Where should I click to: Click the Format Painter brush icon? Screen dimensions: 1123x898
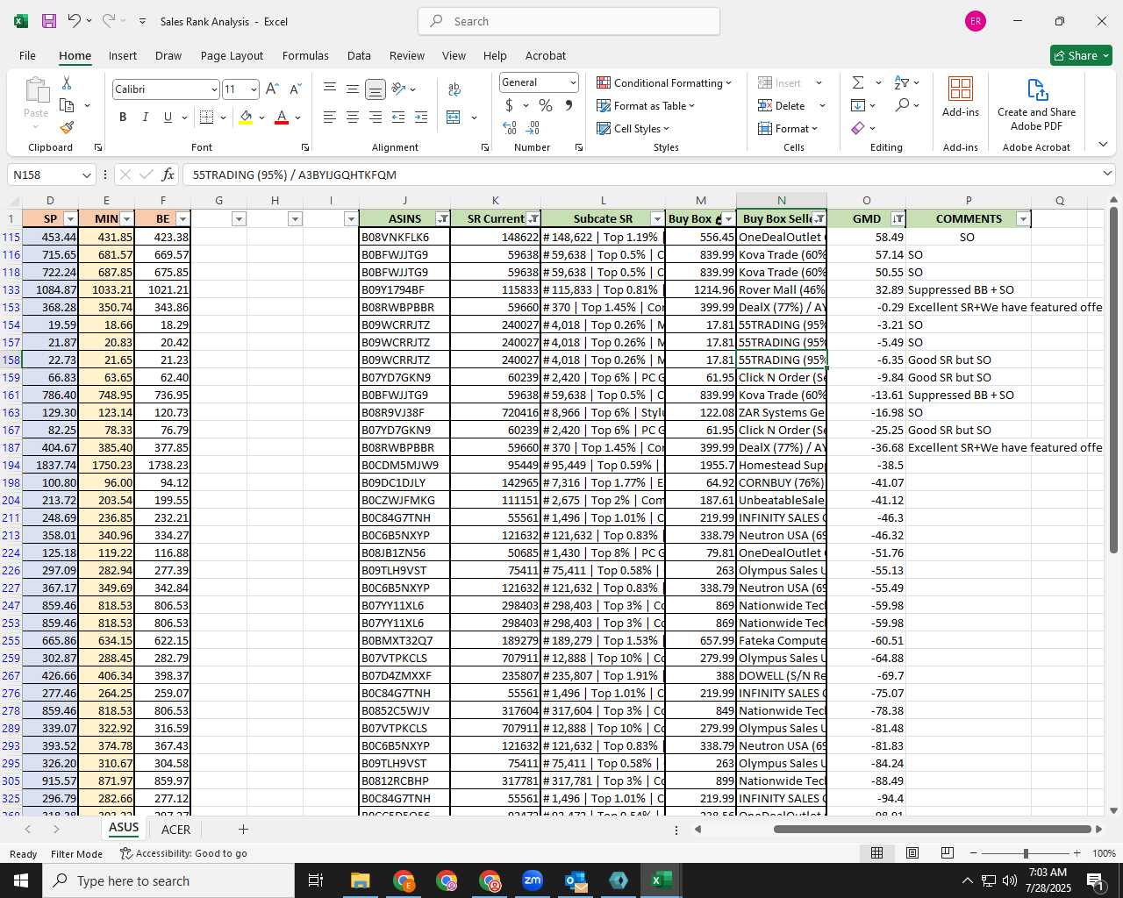(67, 128)
